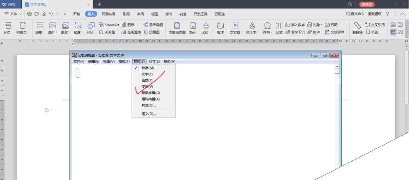409x180 pixels.
Task: Switch to References (引用) tab
Action: 126,14
